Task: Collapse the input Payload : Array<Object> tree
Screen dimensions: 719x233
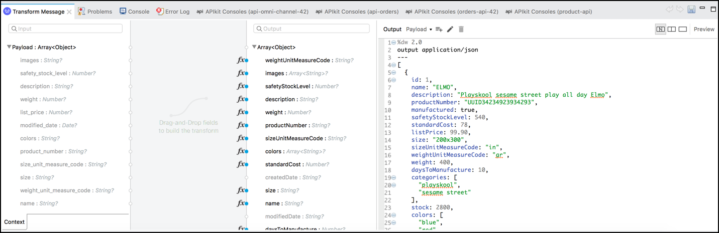Action: (x=9, y=47)
